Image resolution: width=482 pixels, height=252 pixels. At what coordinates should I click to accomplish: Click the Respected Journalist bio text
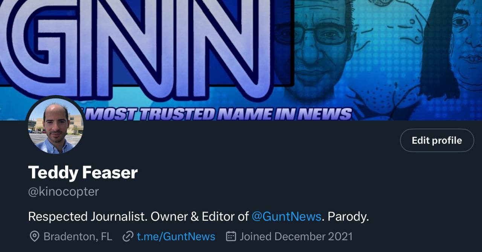pos(87,217)
